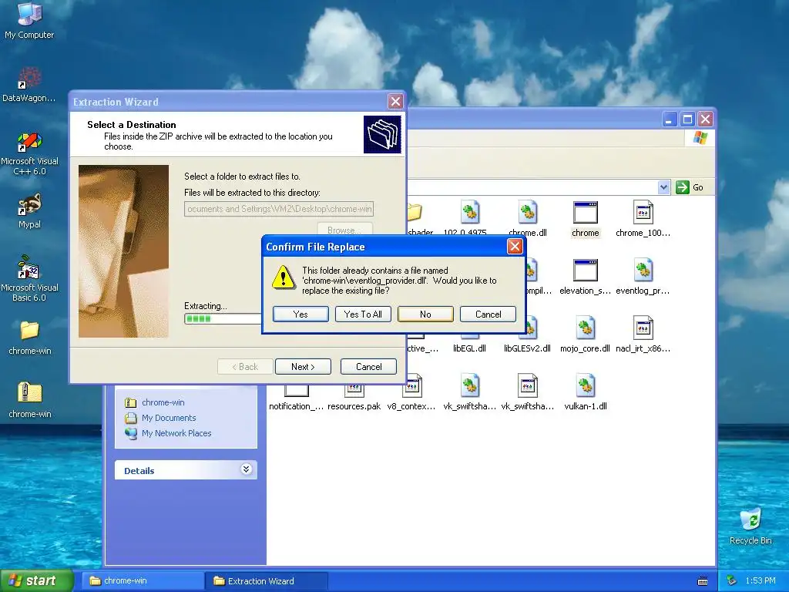This screenshot has height=592, width=789.
Task: Click the system tray icon beside clock
Action: [732, 580]
